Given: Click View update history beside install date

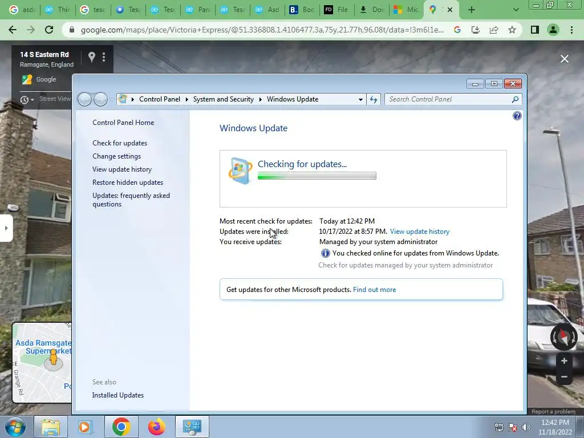Looking at the screenshot, I should click(420, 232).
